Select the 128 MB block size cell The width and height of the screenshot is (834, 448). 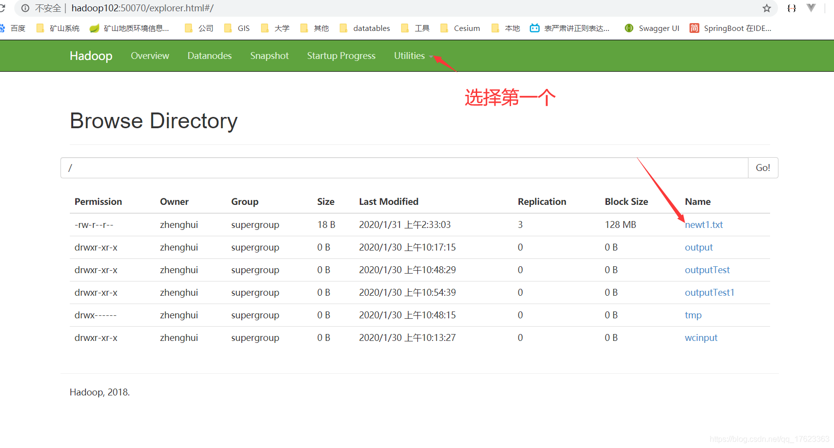[620, 225]
